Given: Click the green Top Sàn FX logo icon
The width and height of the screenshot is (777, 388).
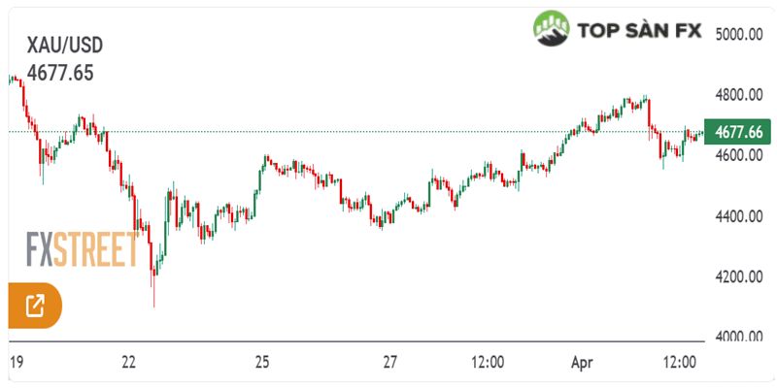Looking at the screenshot, I should click(x=551, y=29).
